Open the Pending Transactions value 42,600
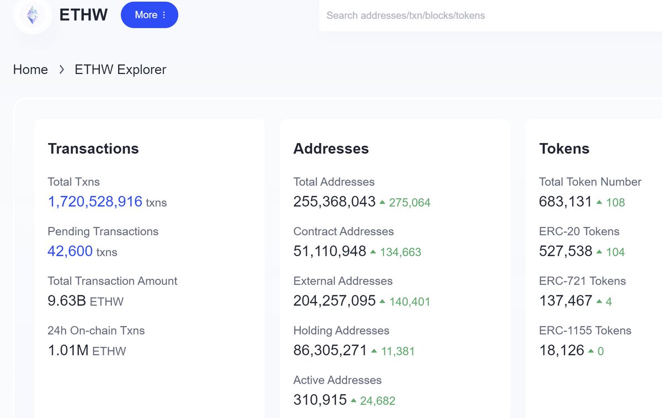This screenshot has height=418, width=662. (70, 251)
